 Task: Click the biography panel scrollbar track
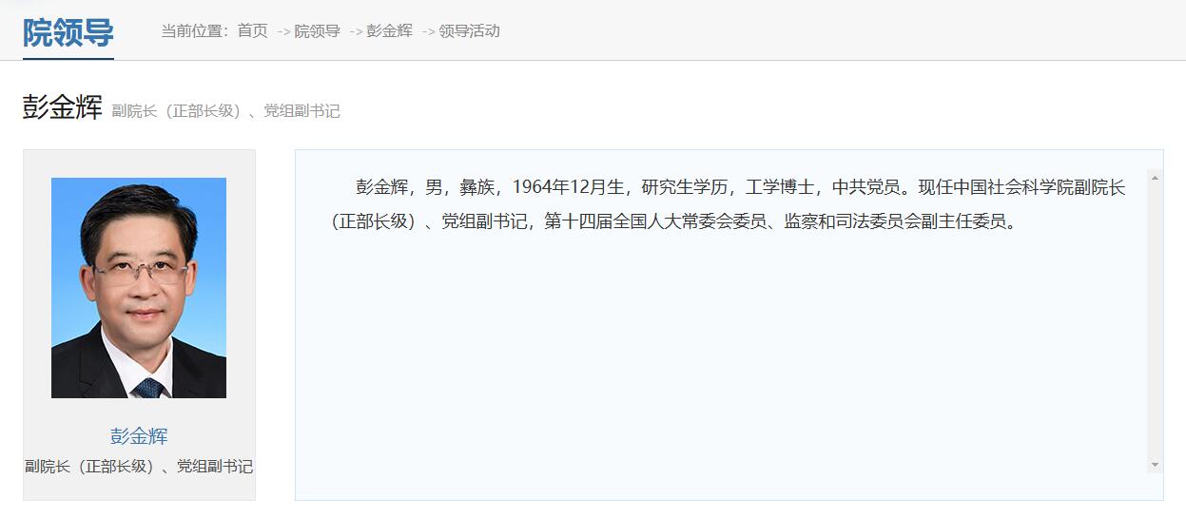coord(1155,321)
